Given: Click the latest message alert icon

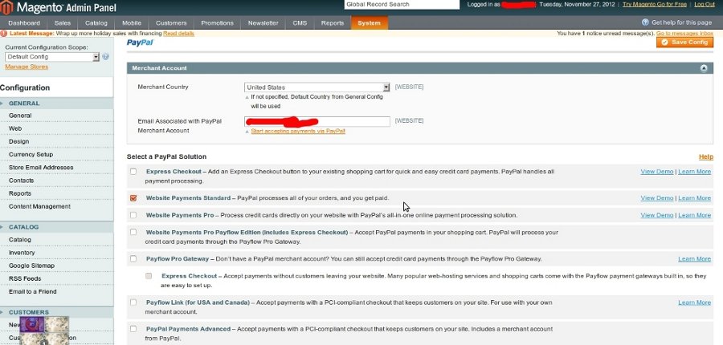Looking at the screenshot, I should pyautogui.click(x=4, y=34).
